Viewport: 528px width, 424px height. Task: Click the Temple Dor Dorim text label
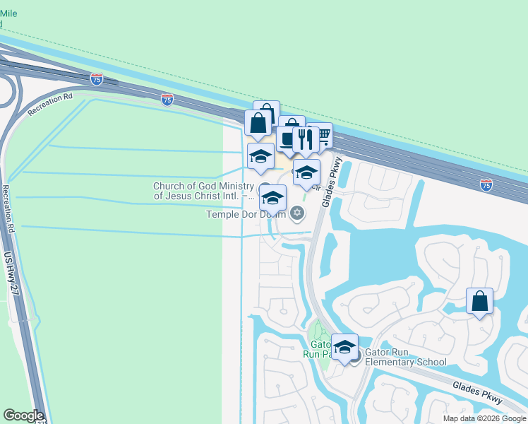tap(246, 214)
